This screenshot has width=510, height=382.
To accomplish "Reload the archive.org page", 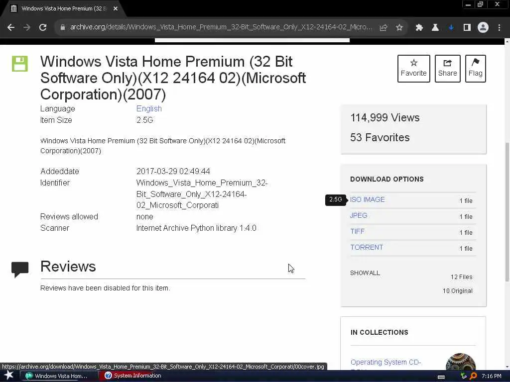I will [x=43, y=28].
